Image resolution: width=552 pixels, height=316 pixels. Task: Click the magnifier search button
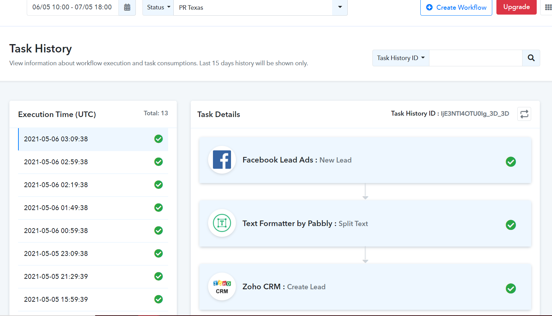click(531, 58)
